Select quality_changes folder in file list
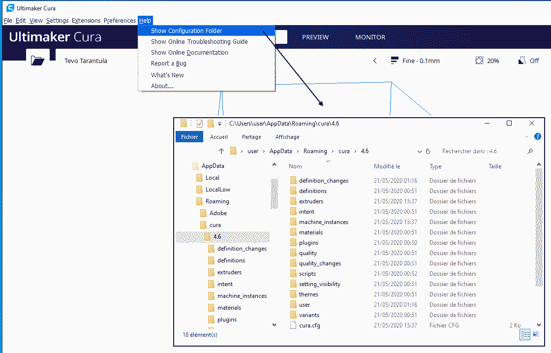 pyautogui.click(x=320, y=263)
